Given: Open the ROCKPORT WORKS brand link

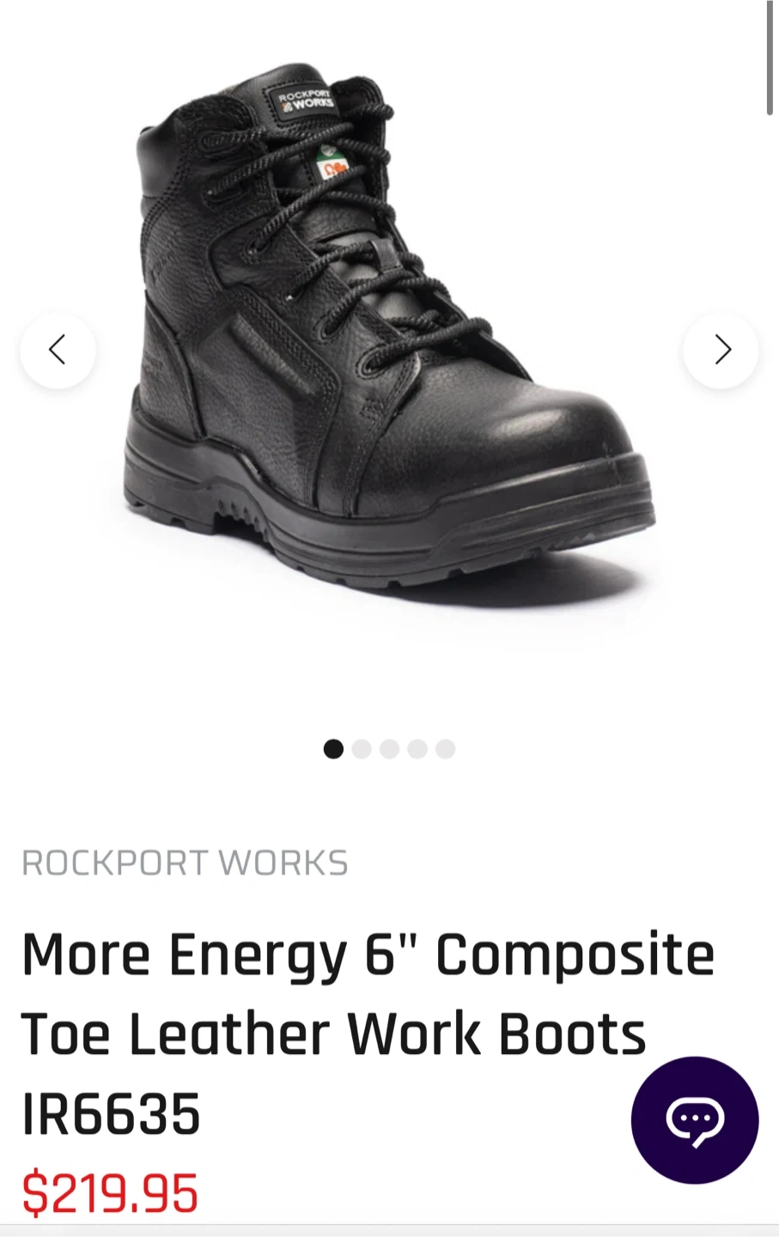Looking at the screenshot, I should coord(185,863).
